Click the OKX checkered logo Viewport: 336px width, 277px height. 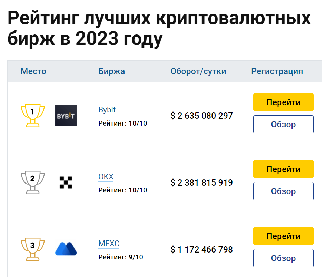[x=66, y=182]
